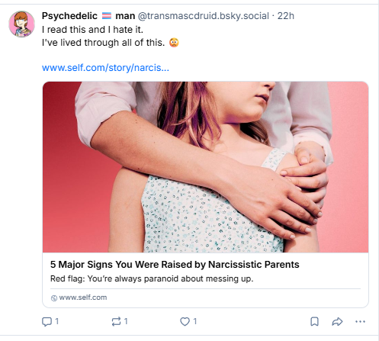This screenshot has width=379, height=341.
Task: Click the like count next to heart
Action: [x=195, y=321]
